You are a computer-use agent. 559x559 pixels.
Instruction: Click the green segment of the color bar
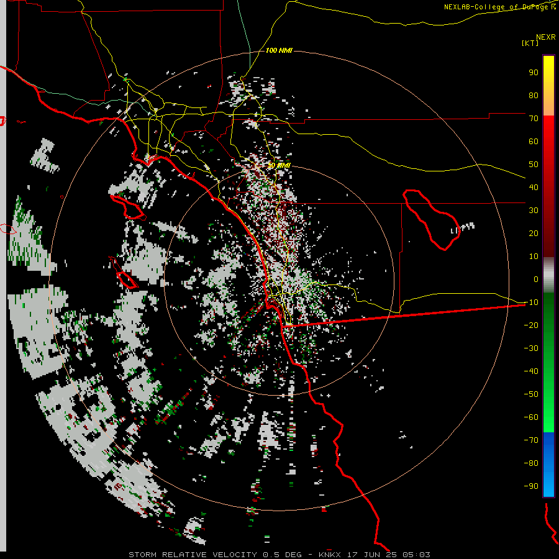click(548, 363)
